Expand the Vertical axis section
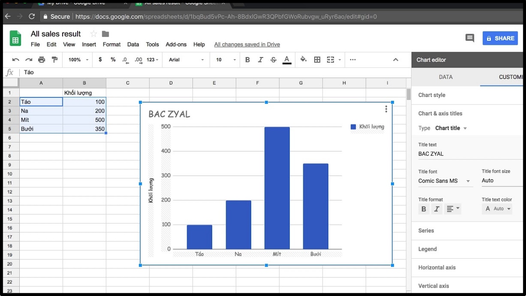This screenshot has width=526, height=296. [467, 285]
